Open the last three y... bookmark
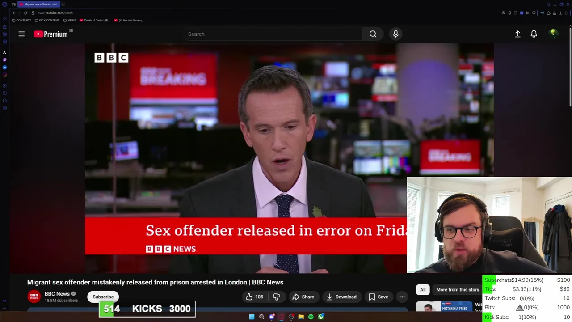The width and height of the screenshot is (572, 322). coord(130,20)
